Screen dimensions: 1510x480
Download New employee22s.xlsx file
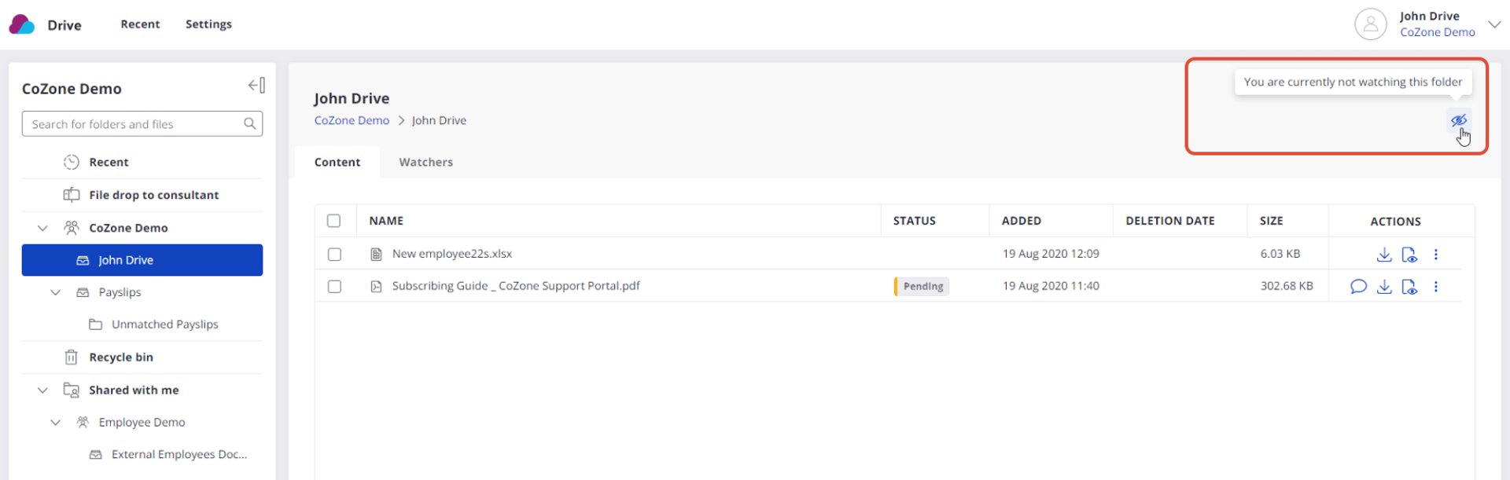tap(1384, 255)
